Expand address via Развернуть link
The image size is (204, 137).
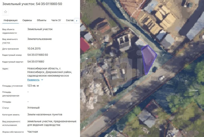[33, 80]
